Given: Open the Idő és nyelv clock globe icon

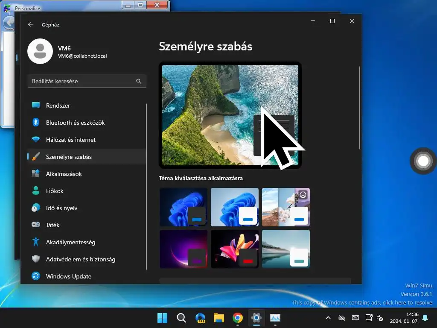Looking at the screenshot, I should [x=36, y=208].
